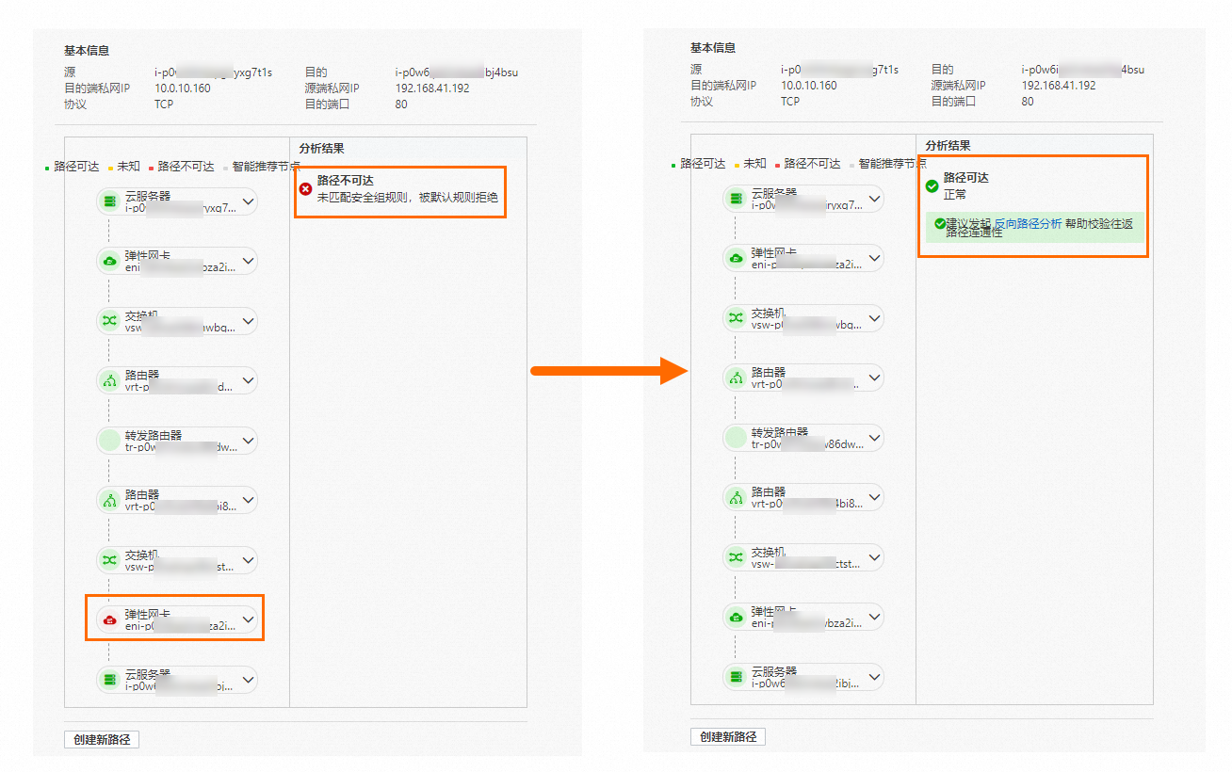
Task: Click 基本信息 heading in left panel
Action: [87, 51]
